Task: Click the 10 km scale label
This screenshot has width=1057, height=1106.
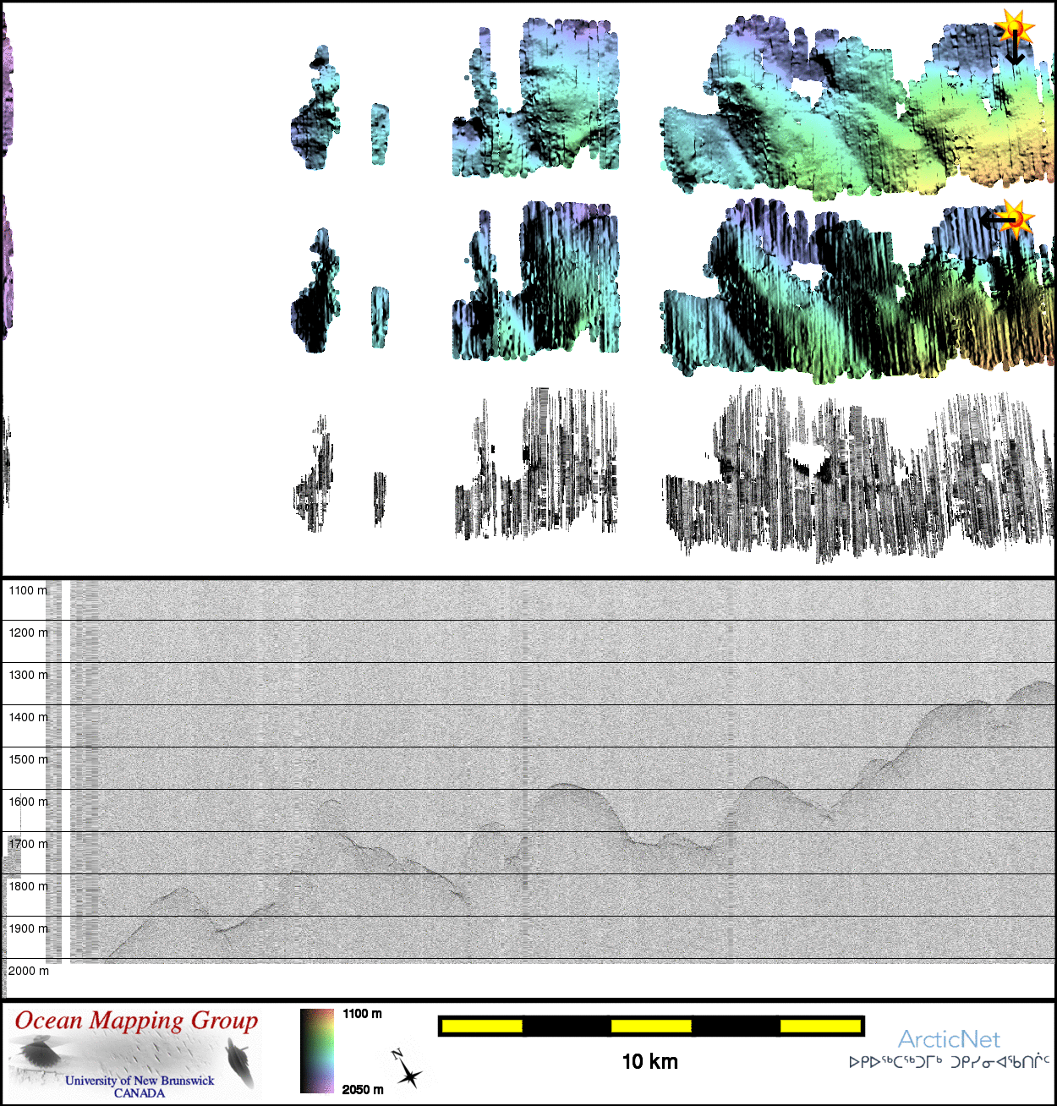Action: click(x=649, y=1062)
